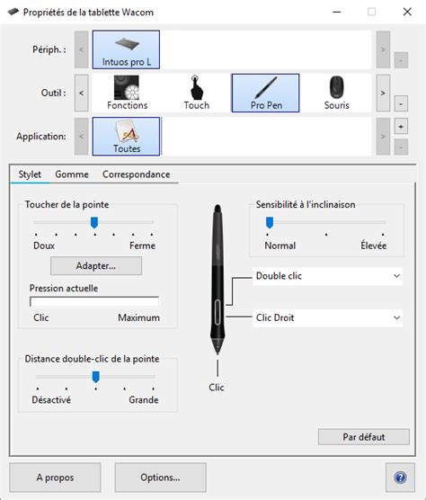Select the Fonctions tool icon
This screenshot has width=426, height=500.
point(127,93)
